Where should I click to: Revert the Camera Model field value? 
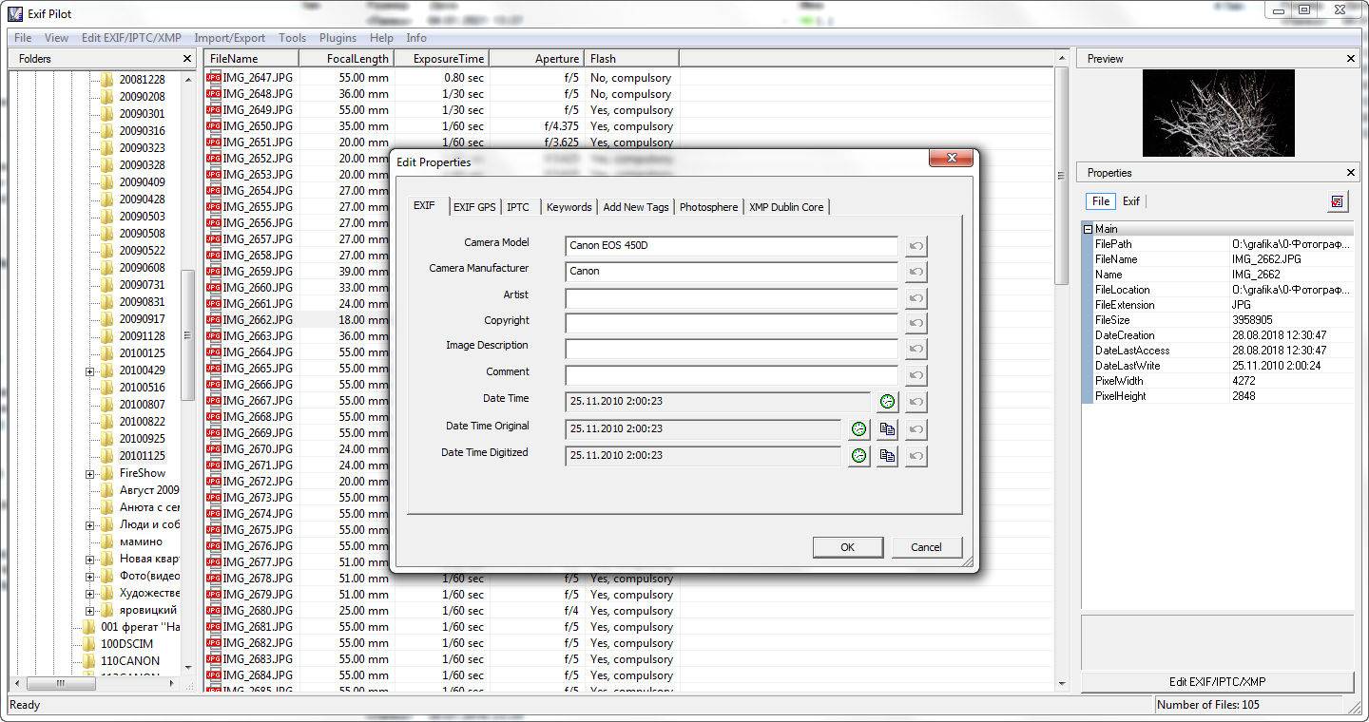tap(916, 246)
